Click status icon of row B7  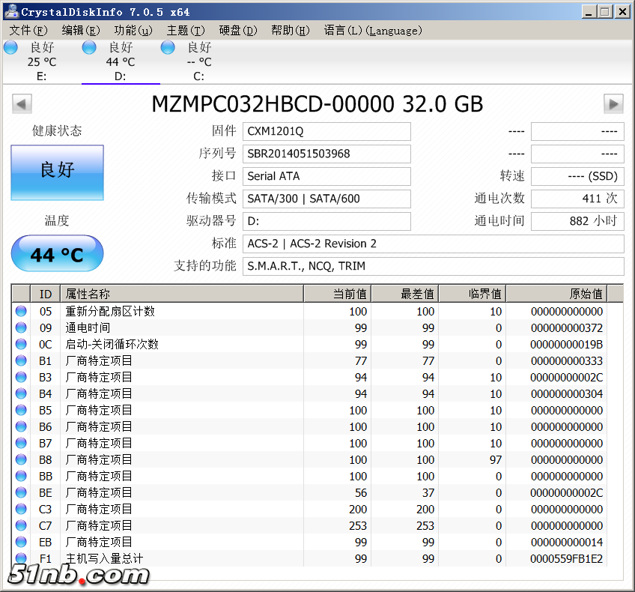click(21, 444)
